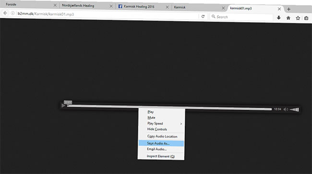Open the site information icon in address bar
Image resolution: width=312 pixels, height=174 pixels.
tap(13, 13)
